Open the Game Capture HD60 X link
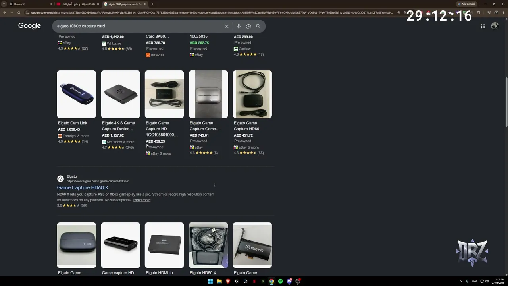508x286 pixels. click(83, 187)
